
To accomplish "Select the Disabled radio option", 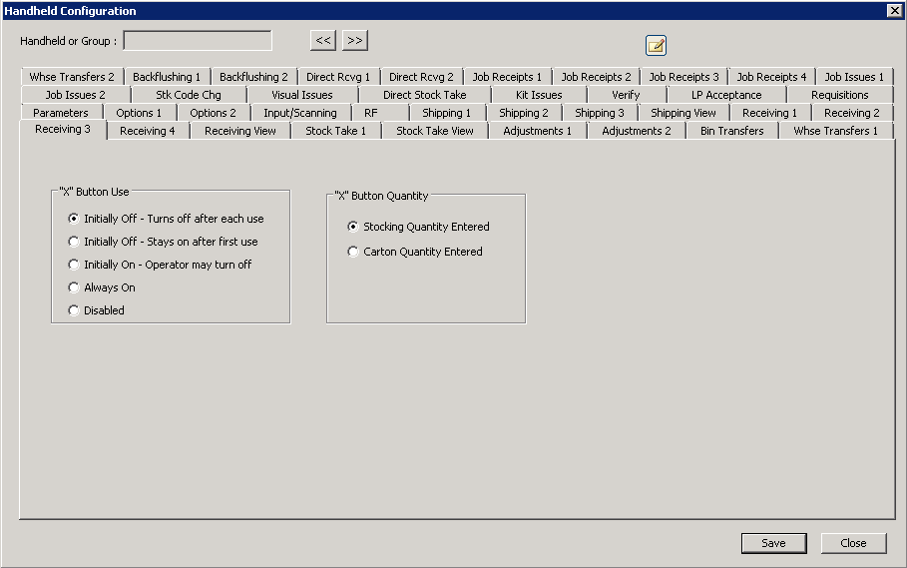I will tap(74, 310).
